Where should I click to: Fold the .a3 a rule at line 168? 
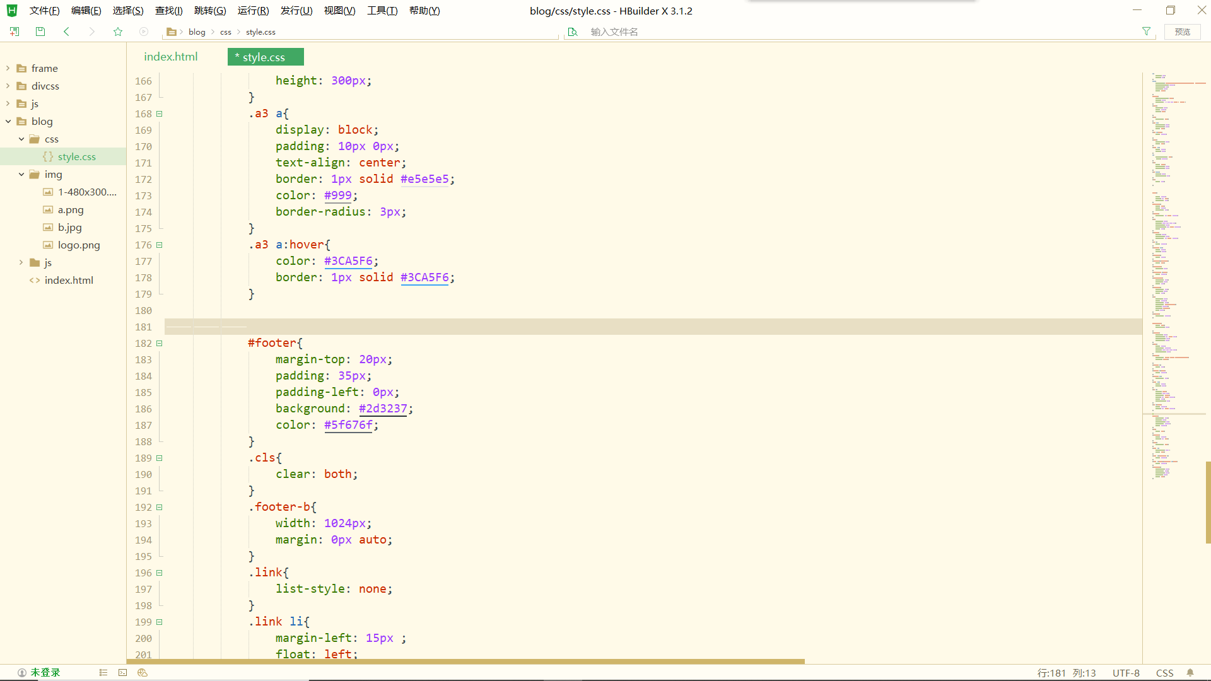click(x=160, y=114)
